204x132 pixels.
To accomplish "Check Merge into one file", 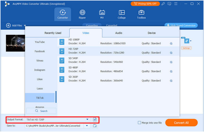I will coord(139,122).
